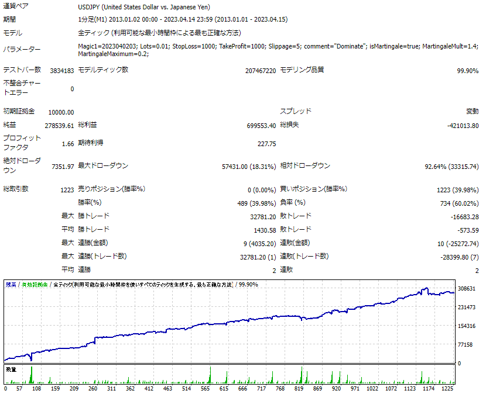Click the gross loss value -421013.80
The height and width of the screenshot is (394, 486).
point(463,126)
